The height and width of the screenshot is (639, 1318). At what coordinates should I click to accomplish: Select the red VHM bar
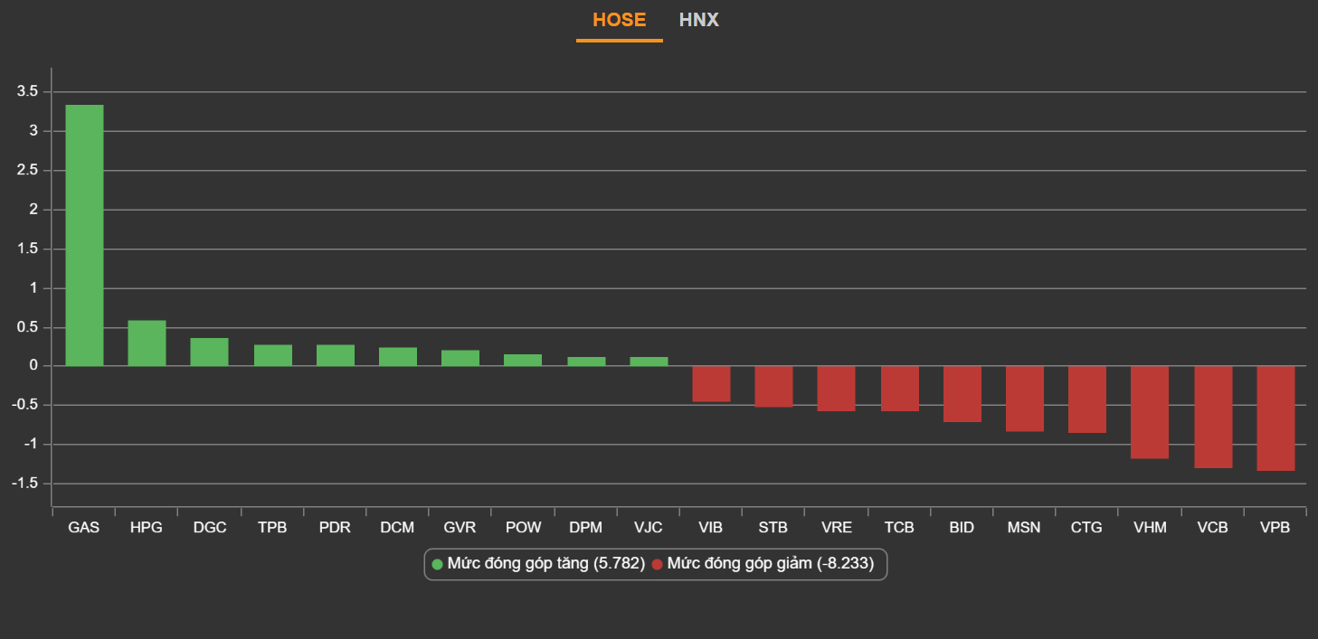tap(1150, 412)
